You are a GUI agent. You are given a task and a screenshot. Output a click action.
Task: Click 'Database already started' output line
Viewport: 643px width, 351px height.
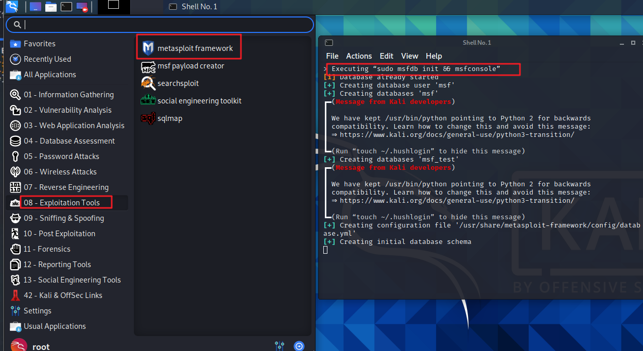tap(381, 77)
